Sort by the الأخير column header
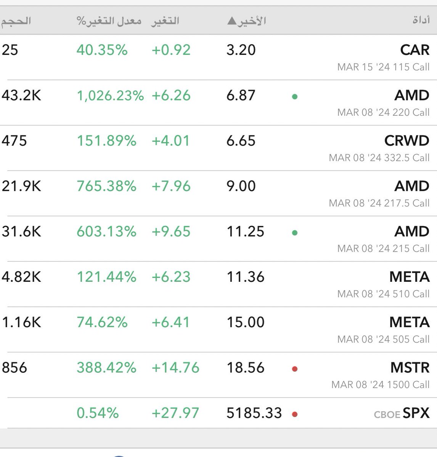Image resolution: width=437 pixels, height=457 pixels. 247,21
